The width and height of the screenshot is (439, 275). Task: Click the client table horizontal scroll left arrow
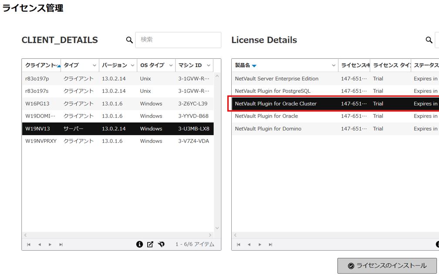coord(25,235)
